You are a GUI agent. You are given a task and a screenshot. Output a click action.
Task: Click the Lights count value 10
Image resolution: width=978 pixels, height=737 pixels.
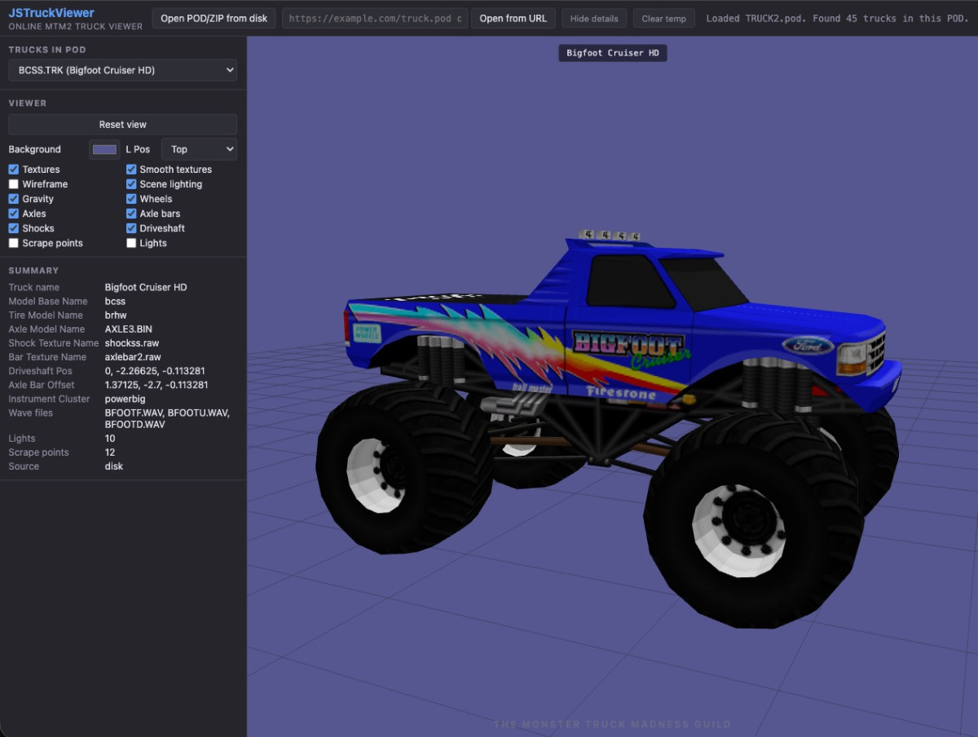pyautogui.click(x=111, y=439)
